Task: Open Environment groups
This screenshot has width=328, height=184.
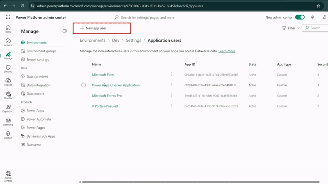Action: coord(41,51)
